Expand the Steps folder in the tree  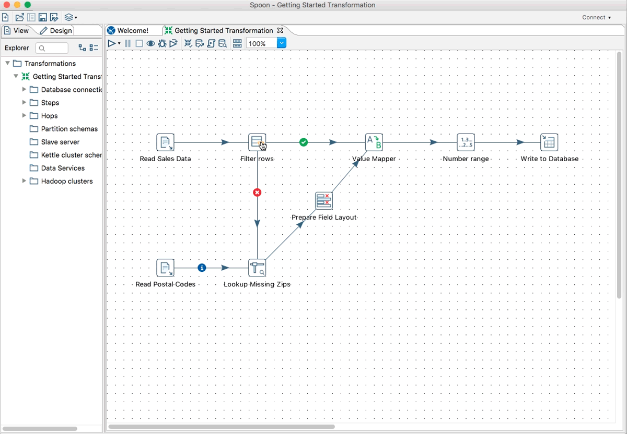coord(24,103)
